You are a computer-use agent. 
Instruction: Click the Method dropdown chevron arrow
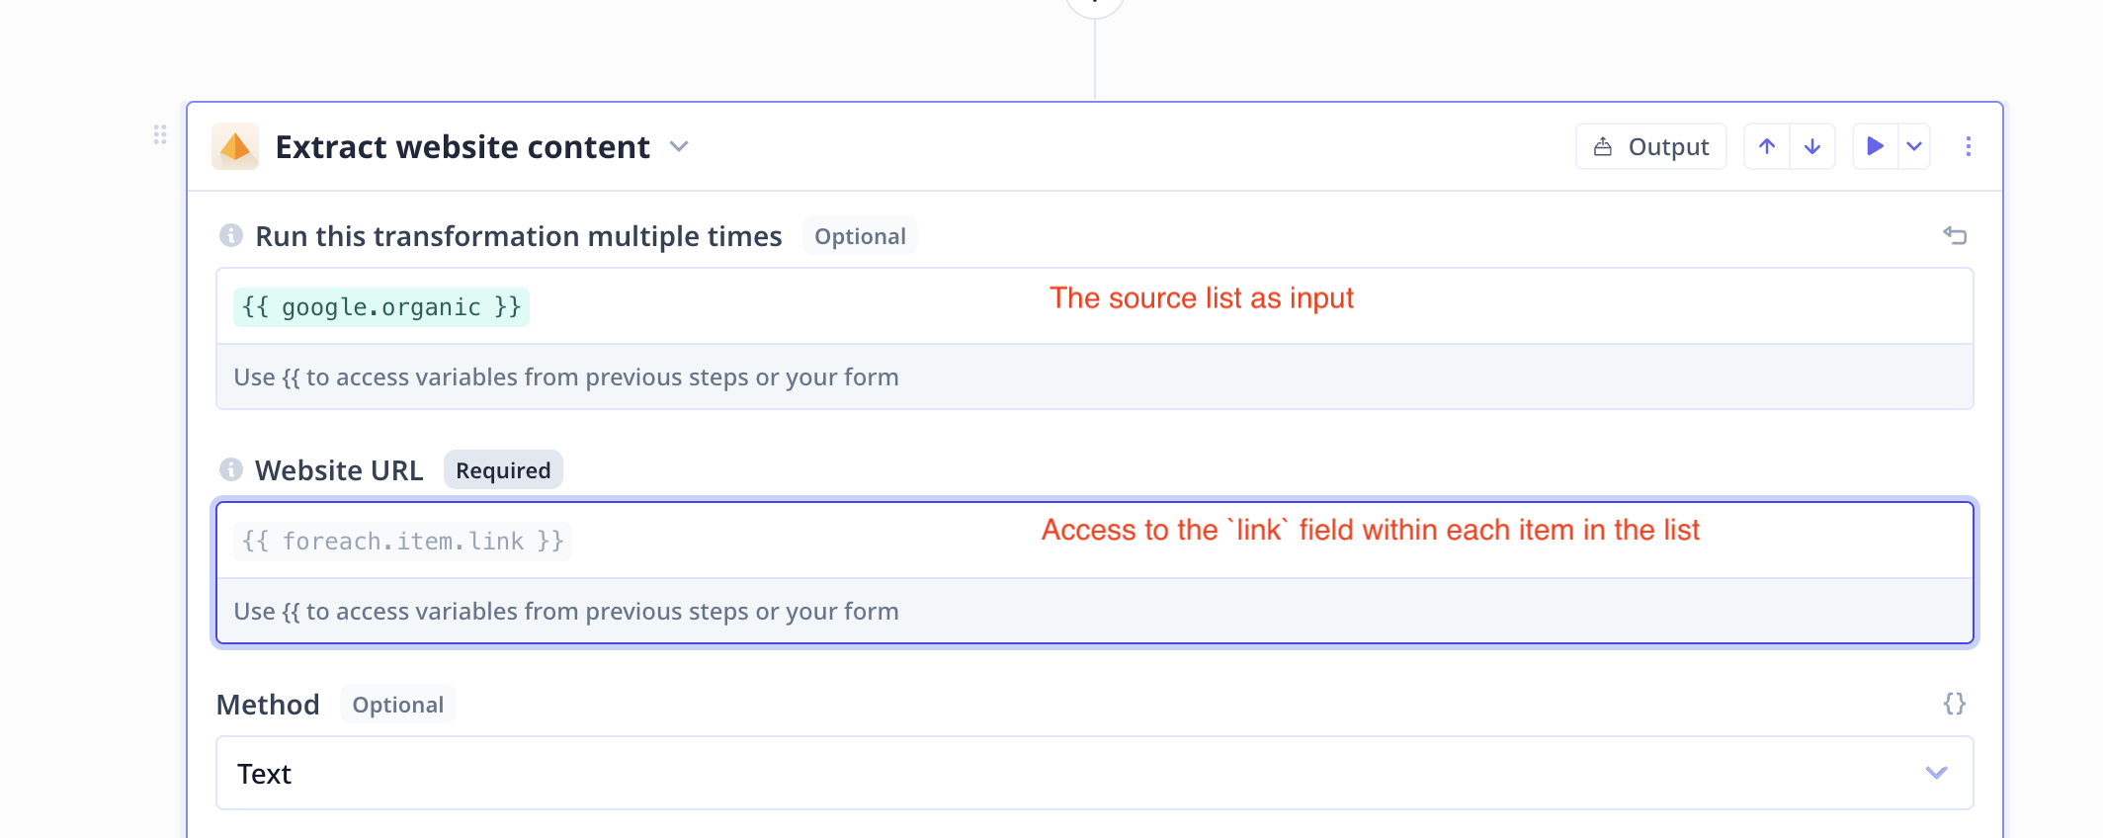pyautogui.click(x=1936, y=773)
